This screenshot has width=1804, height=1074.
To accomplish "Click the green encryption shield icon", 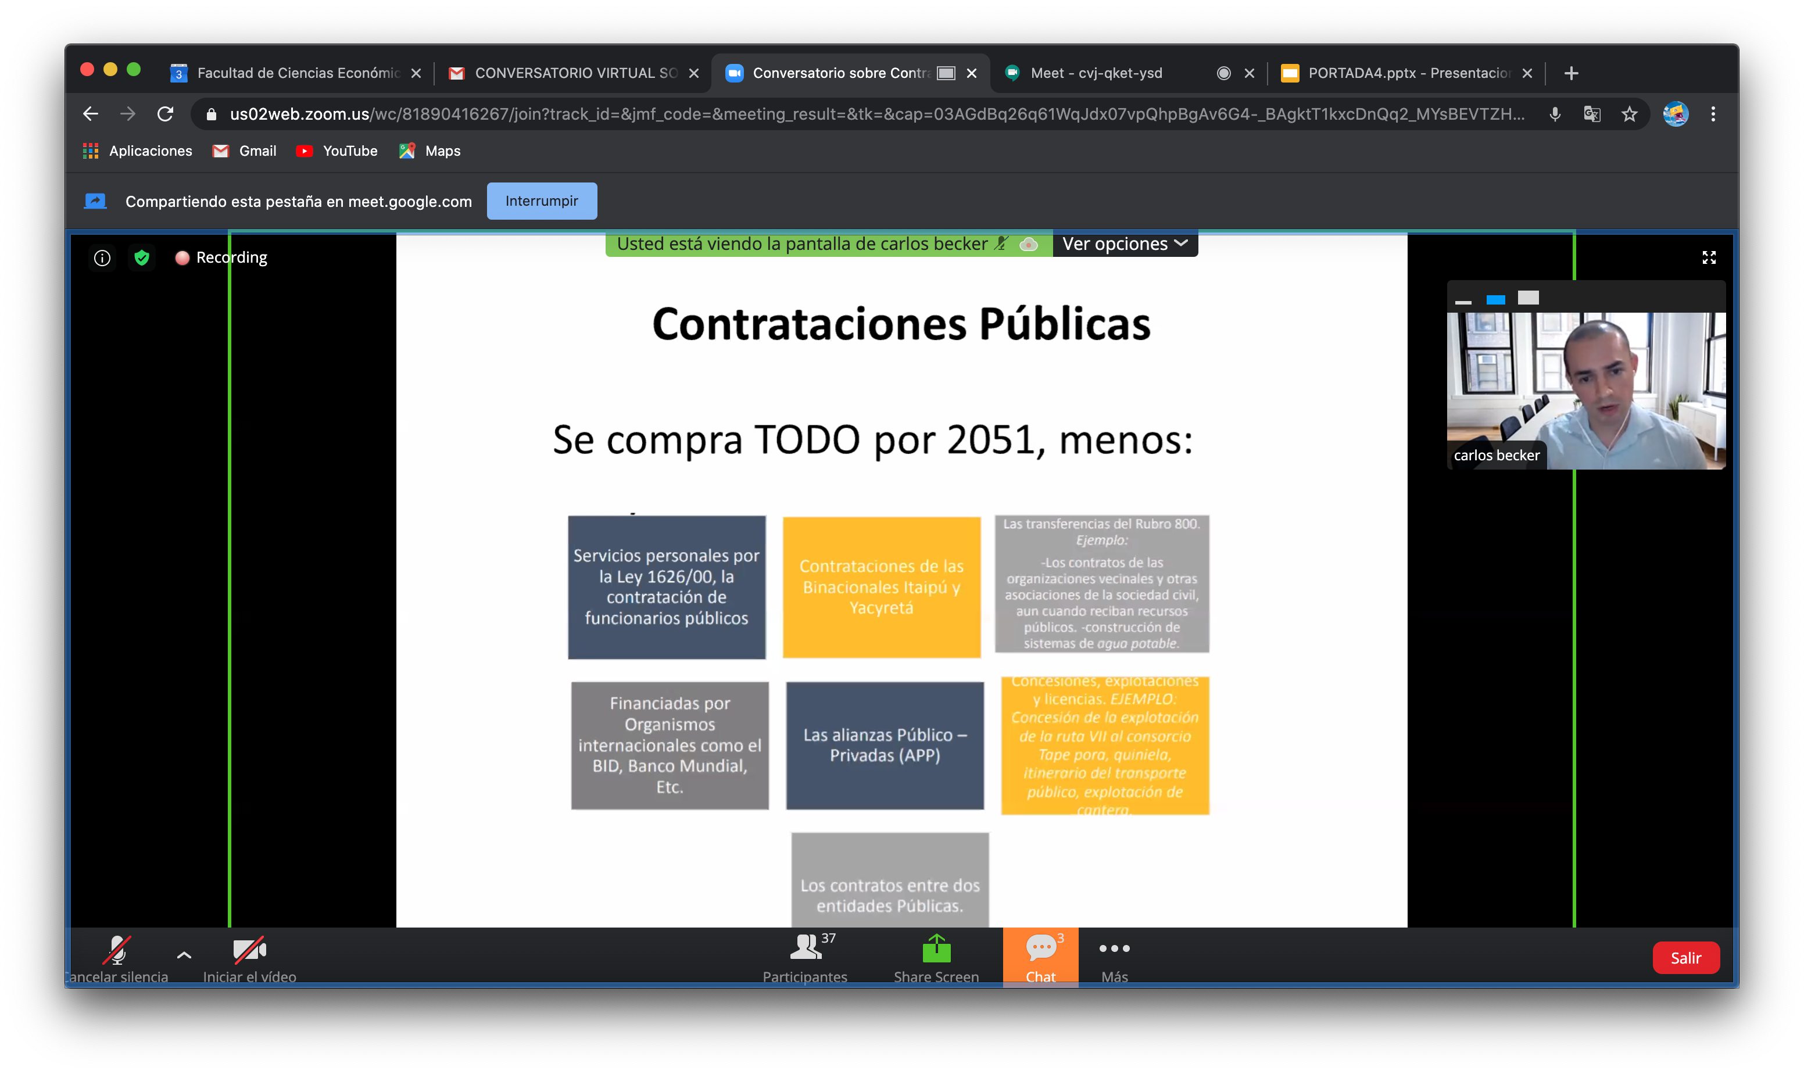I will click(x=142, y=257).
